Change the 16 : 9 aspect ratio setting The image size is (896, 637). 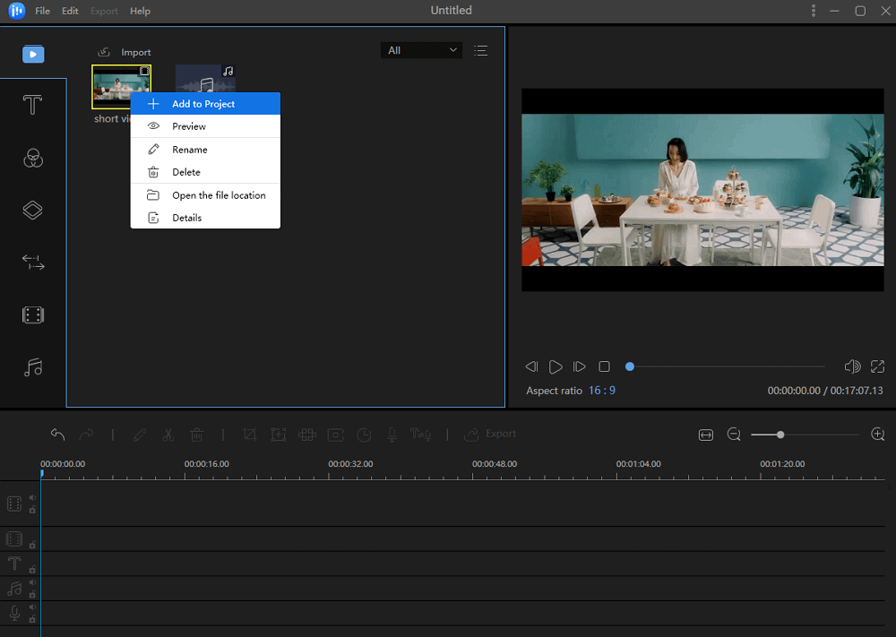[x=601, y=391]
